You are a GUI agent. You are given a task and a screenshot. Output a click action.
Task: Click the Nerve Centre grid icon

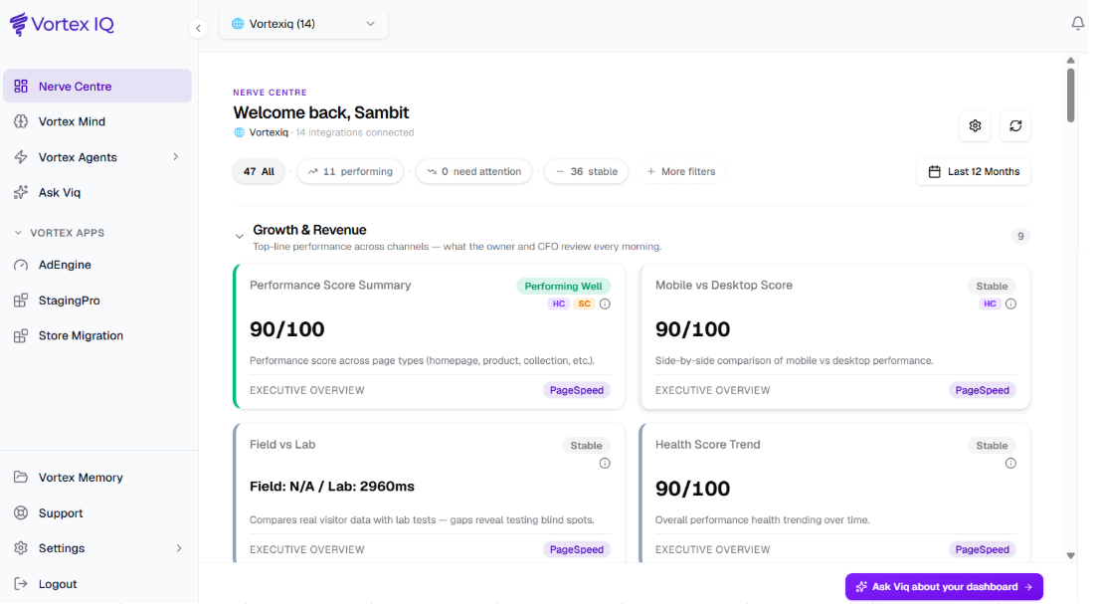click(21, 87)
